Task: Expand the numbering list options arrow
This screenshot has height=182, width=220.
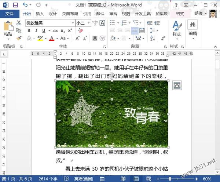Action: (x=129, y=23)
